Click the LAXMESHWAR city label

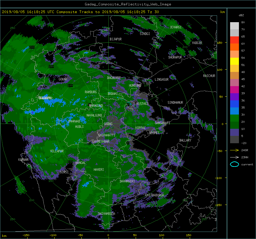tap(101, 142)
